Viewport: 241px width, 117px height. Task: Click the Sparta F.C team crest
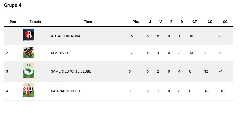pyautogui.click(x=29, y=52)
